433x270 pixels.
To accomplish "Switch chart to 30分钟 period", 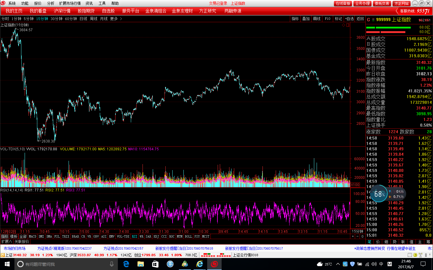I will coord(57,19).
